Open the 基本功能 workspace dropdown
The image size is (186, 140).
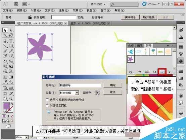click(98, 4)
